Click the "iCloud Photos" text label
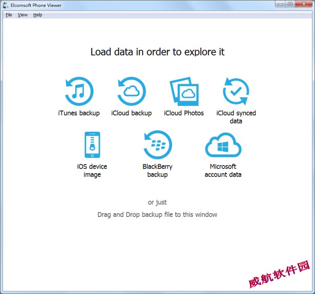The height and width of the screenshot is (294, 315). [184, 113]
